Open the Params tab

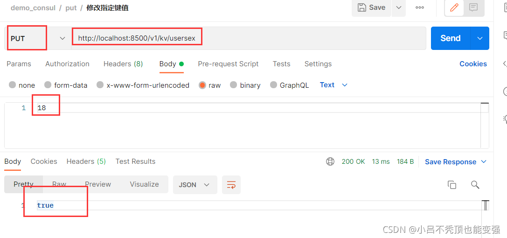tap(19, 64)
